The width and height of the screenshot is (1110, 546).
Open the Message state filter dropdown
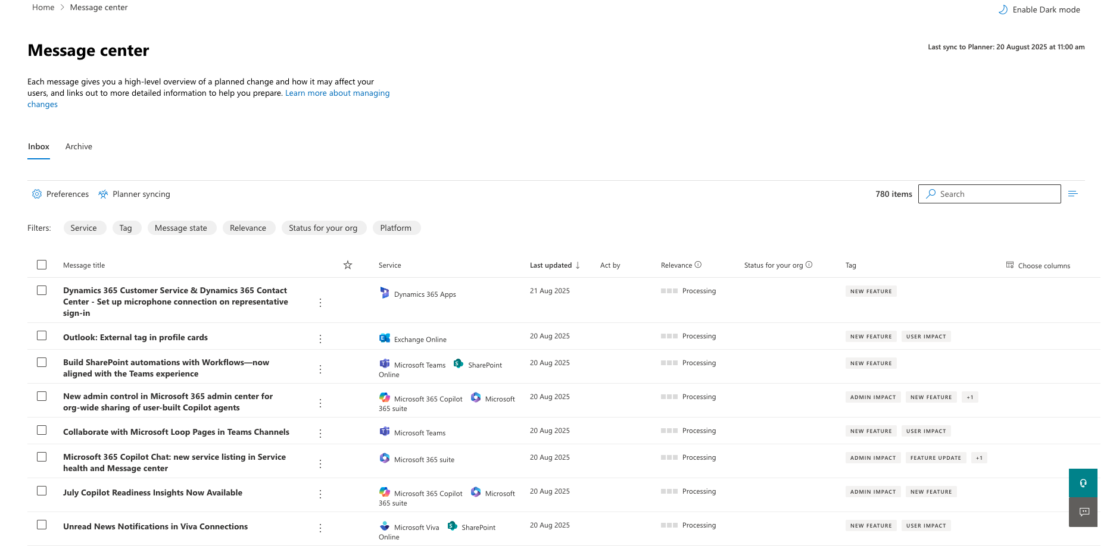182,228
